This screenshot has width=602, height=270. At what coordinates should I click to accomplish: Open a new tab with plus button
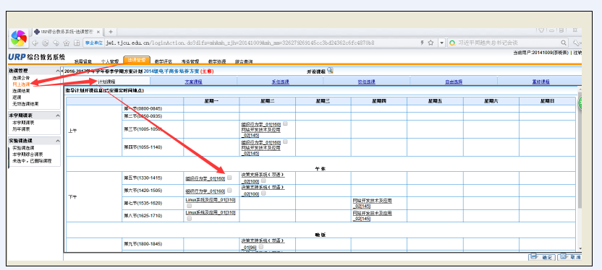pyautogui.click(x=111, y=32)
